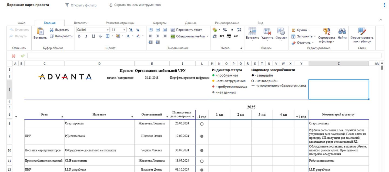Open the Разметка страницы tab

pos(120,23)
